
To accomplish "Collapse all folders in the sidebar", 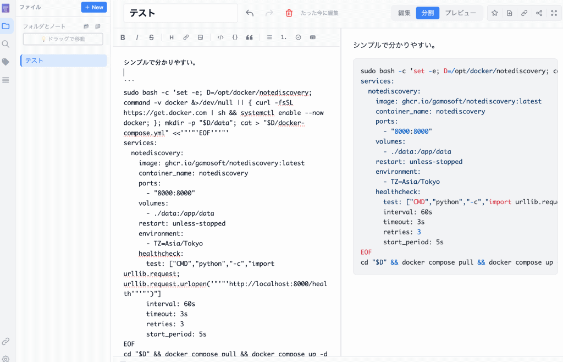I will pyautogui.click(x=98, y=26).
